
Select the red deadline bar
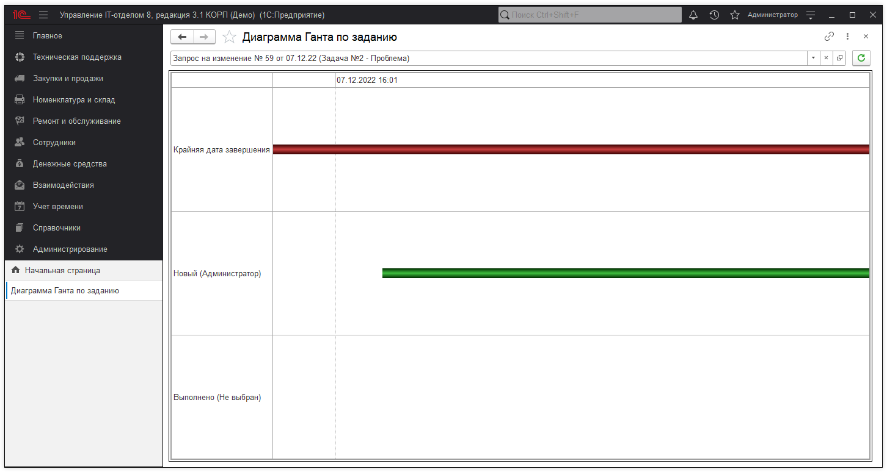pos(571,149)
